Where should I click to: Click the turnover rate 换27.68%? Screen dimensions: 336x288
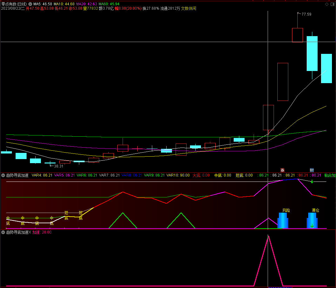[x=151, y=8]
